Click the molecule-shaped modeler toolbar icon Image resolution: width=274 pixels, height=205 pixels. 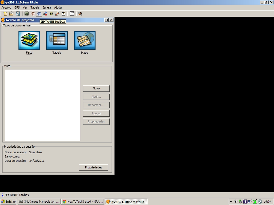(45, 14)
